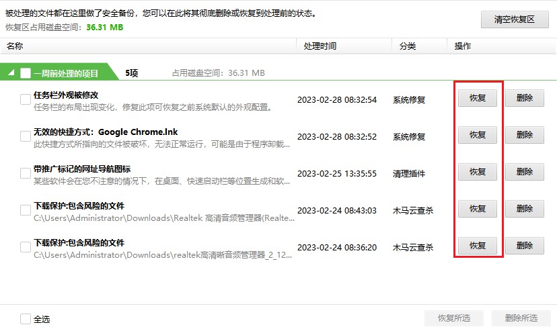Select checkbox for Google Chrome.lnk shortcut item
Screen dimensions: 557x333
coord(26,136)
